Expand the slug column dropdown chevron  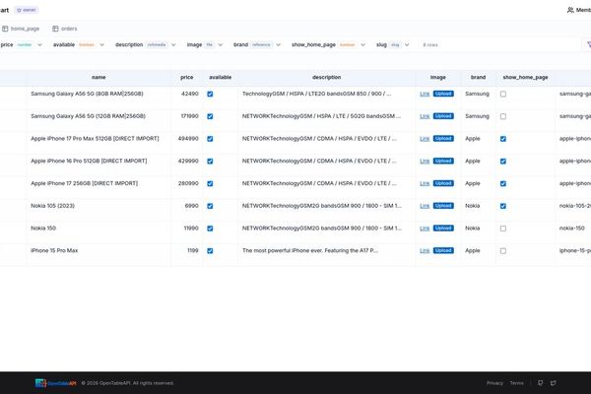[407, 45]
